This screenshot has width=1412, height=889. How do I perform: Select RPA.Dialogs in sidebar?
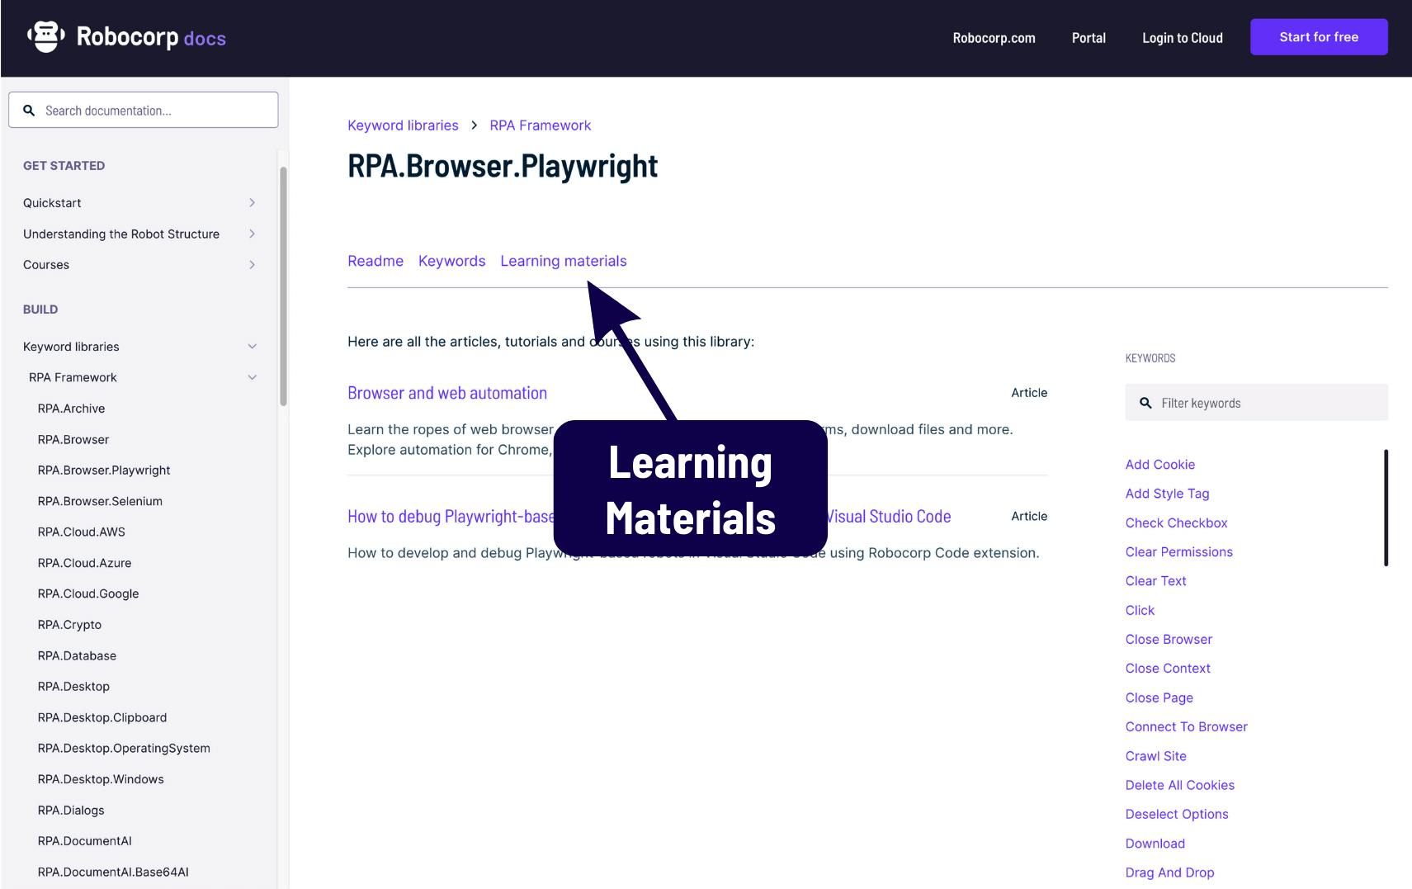71,811
